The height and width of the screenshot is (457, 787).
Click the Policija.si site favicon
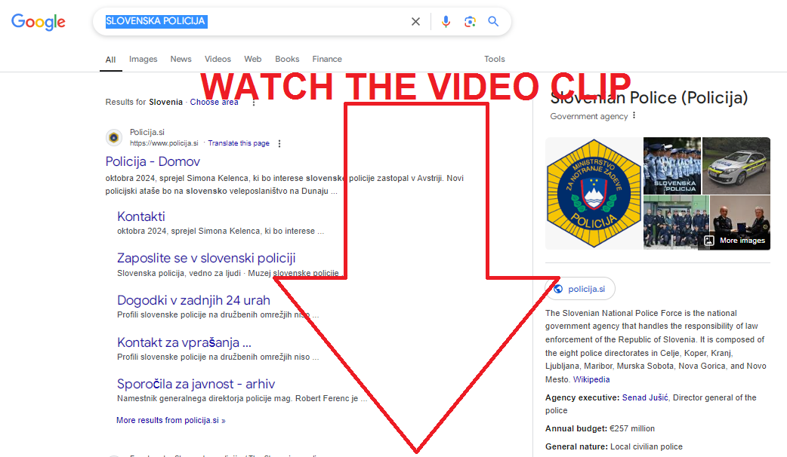click(x=114, y=137)
